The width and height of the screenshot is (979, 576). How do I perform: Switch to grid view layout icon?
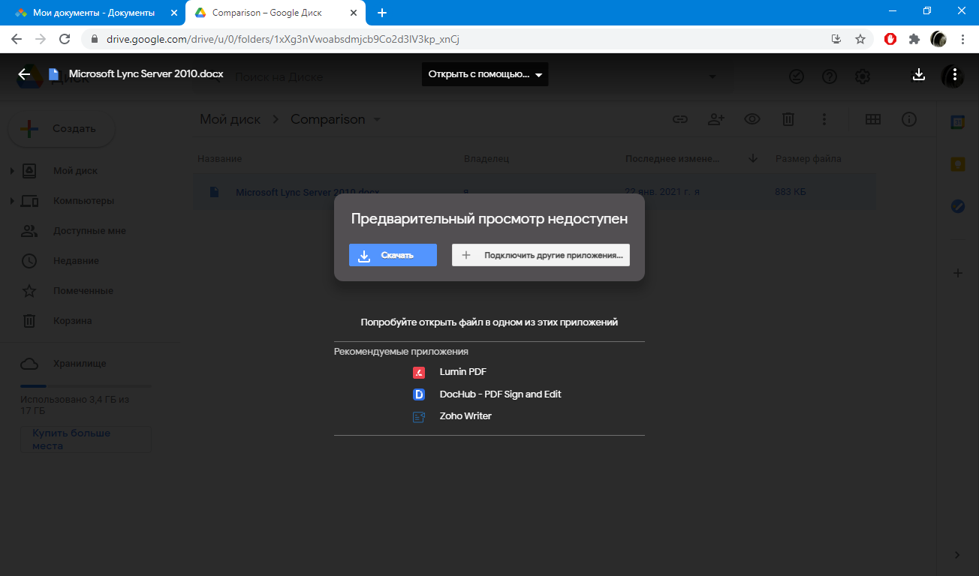coord(873,119)
